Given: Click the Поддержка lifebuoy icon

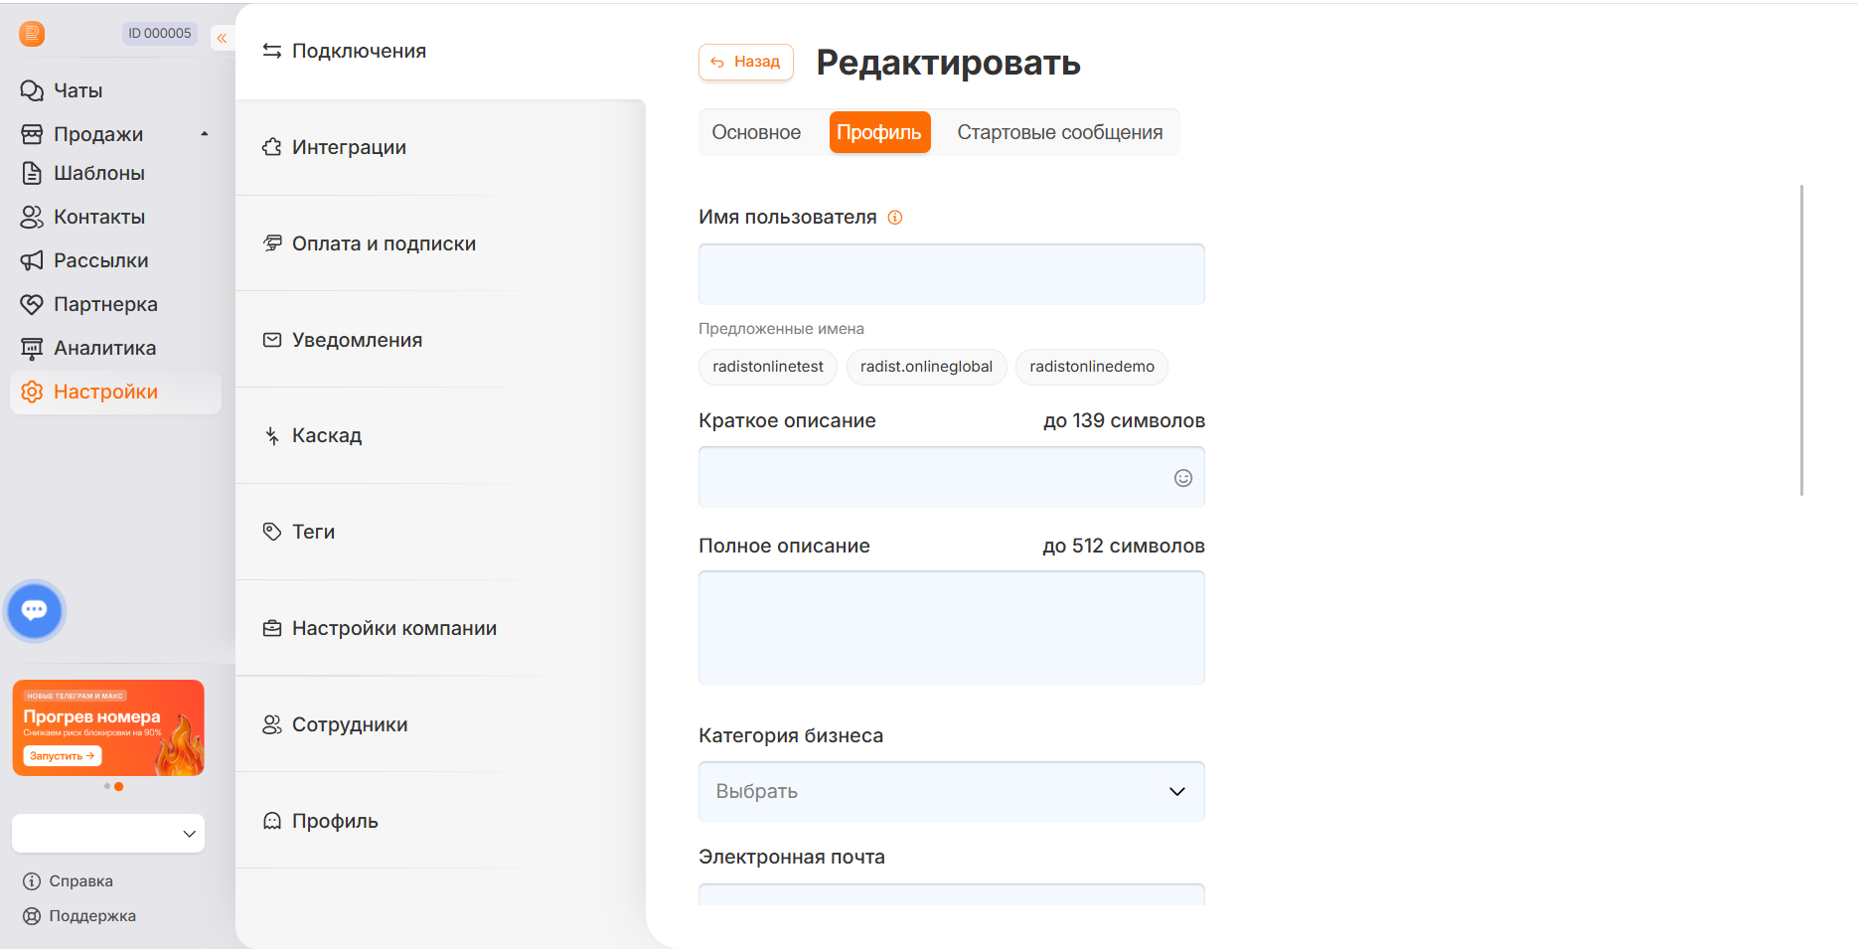Looking at the screenshot, I should coord(32,916).
